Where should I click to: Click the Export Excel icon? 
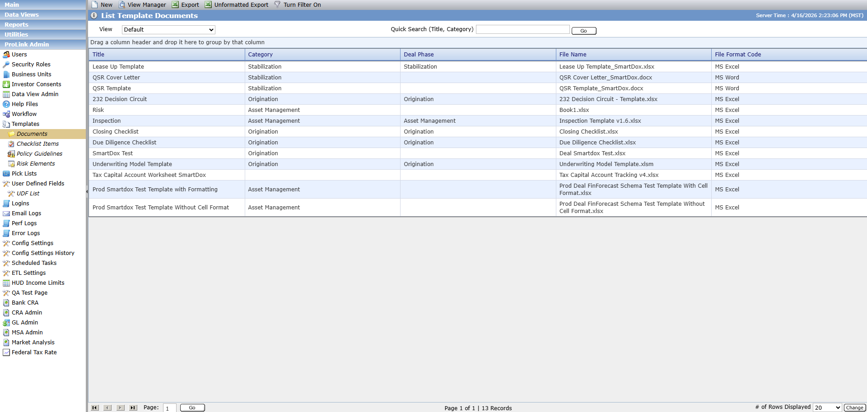[175, 5]
